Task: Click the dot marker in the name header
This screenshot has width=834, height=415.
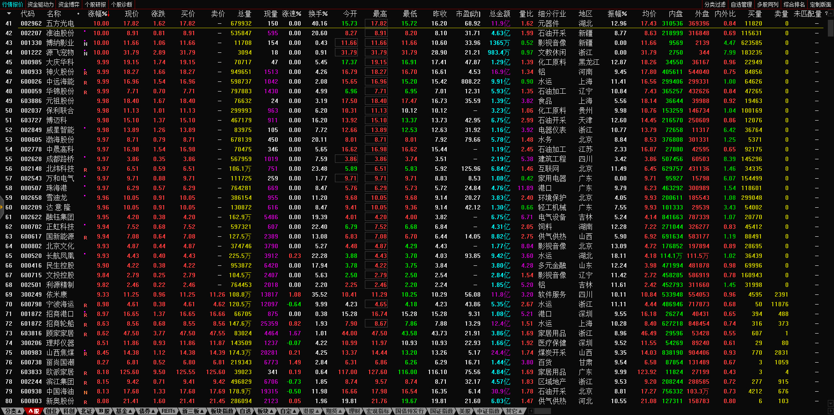Action: pyautogui.click(x=78, y=14)
